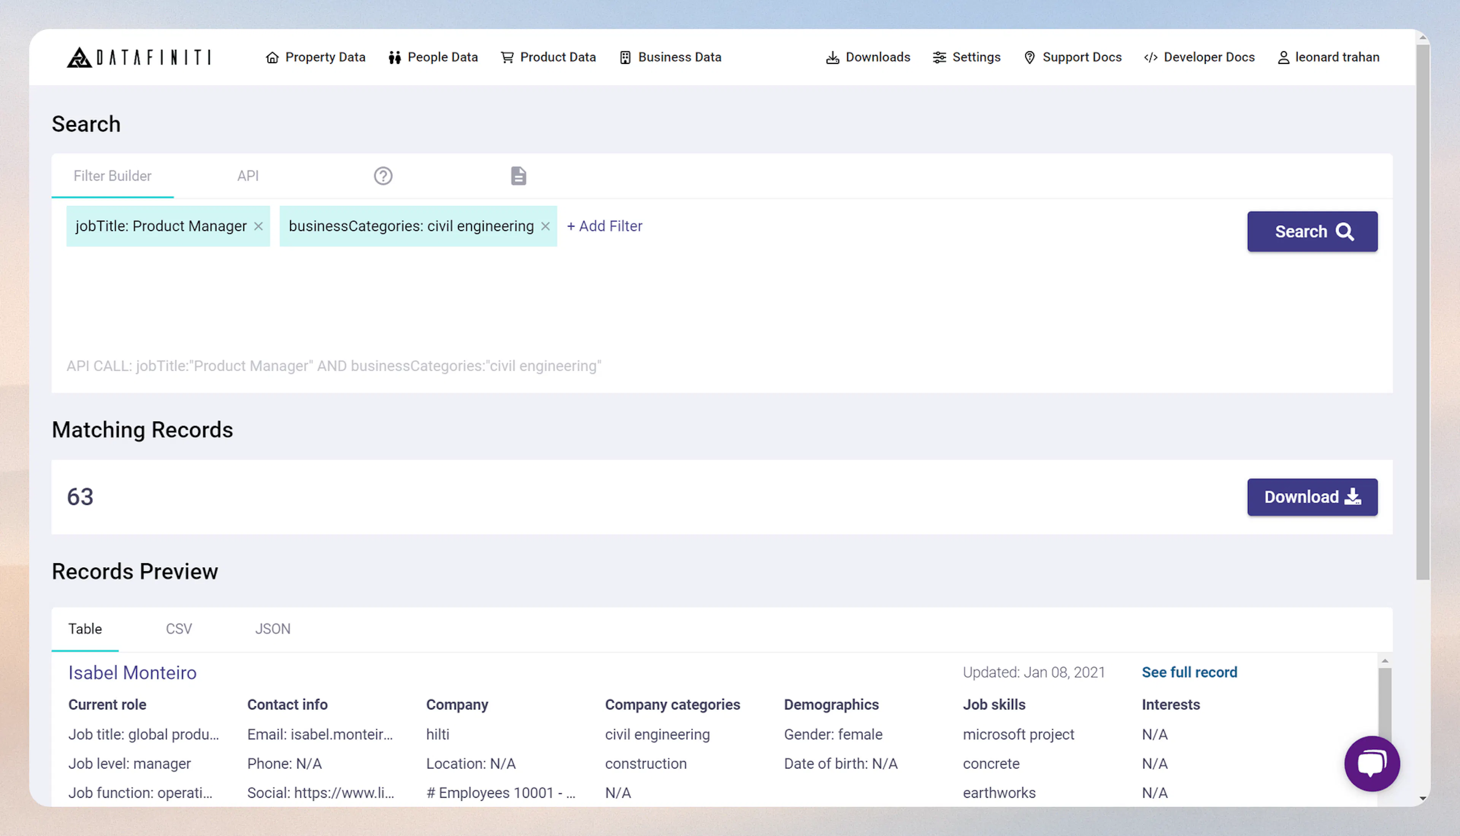Switch to the API tab
The height and width of the screenshot is (836, 1460).
coord(248,176)
